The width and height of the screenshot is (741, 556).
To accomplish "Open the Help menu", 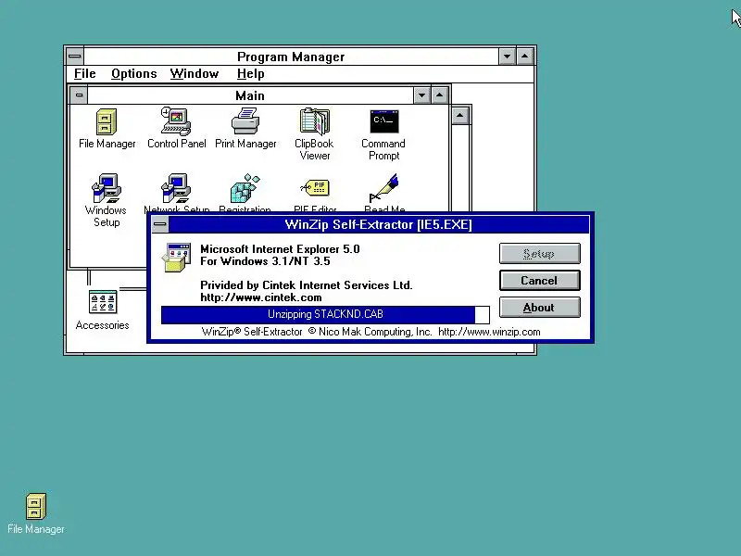I will [250, 74].
